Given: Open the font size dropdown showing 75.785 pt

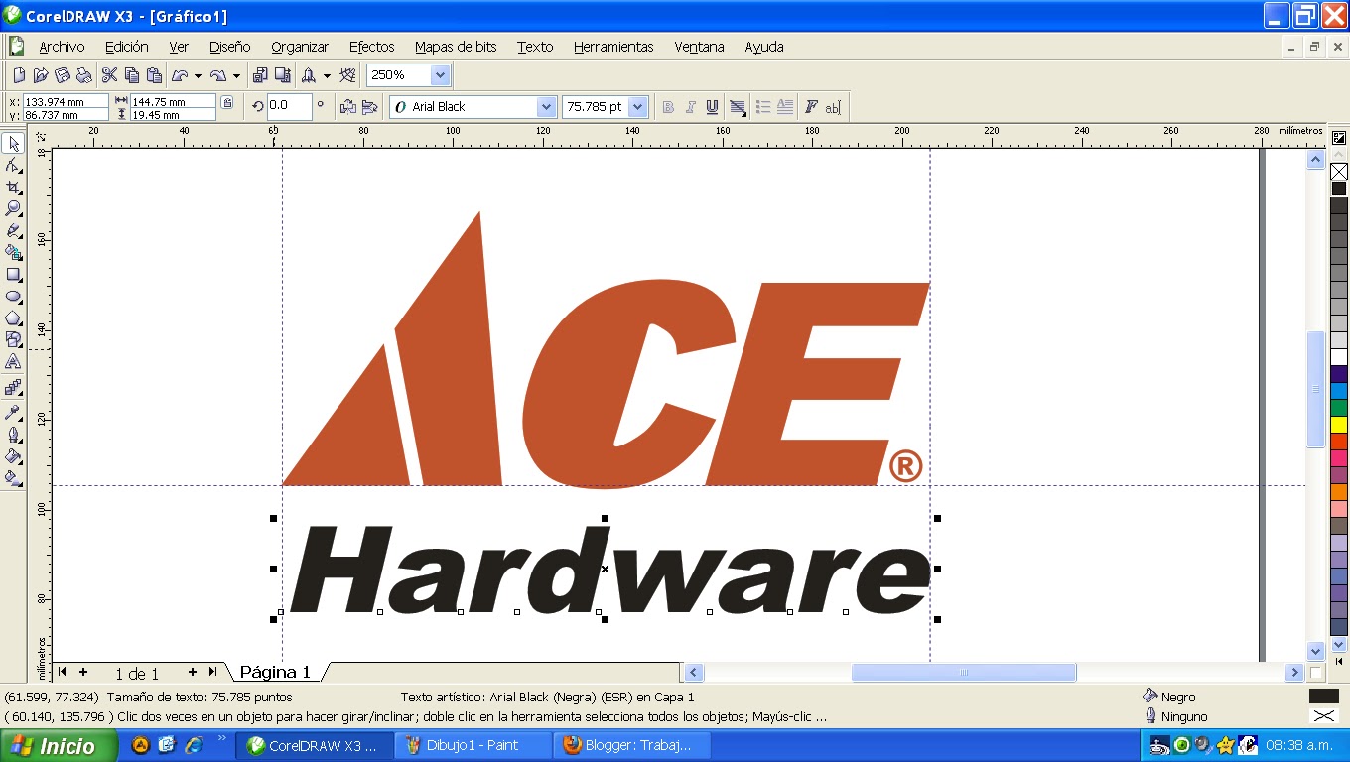Looking at the screenshot, I should (x=635, y=106).
